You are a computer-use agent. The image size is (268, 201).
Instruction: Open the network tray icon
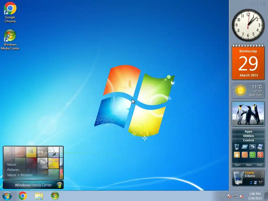click(x=235, y=196)
